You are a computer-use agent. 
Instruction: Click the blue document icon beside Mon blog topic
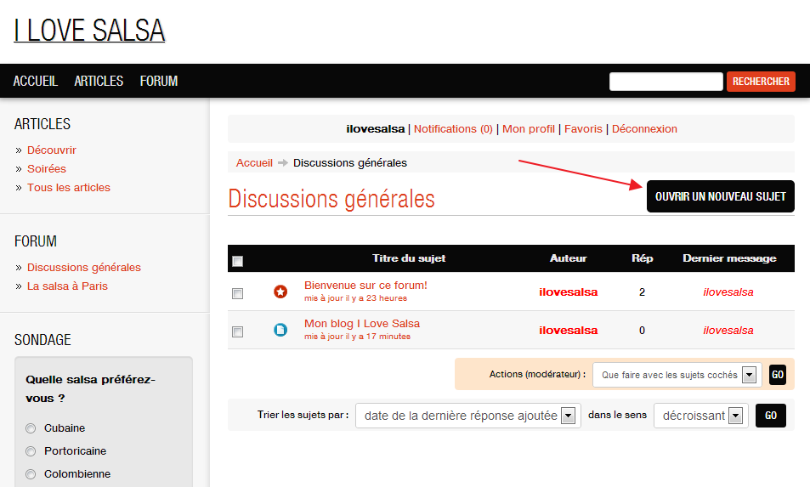[x=280, y=330]
